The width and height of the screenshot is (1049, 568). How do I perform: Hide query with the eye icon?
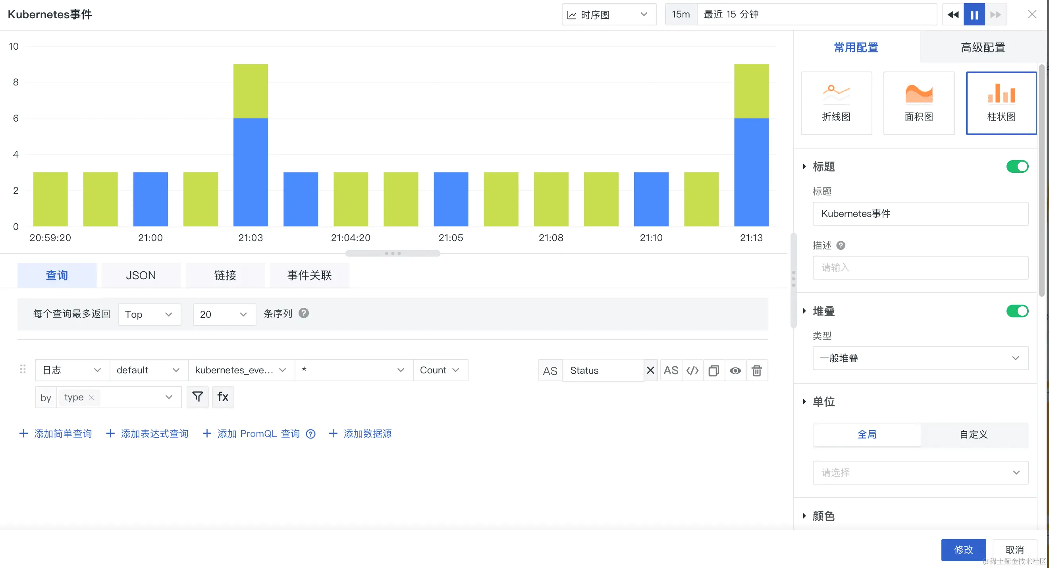(x=735, y=370)
